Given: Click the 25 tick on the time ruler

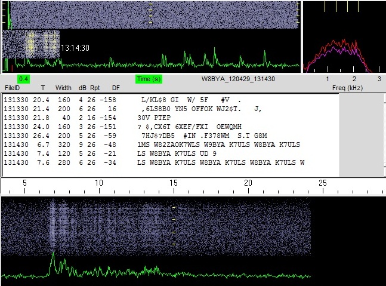Looking at the screenshot, I should 323,183.
